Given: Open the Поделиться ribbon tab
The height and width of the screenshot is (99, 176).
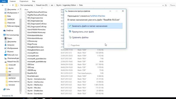Looking at the screenshot, I should 24,1.
